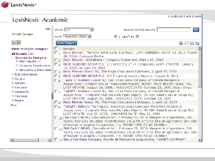Expand Subject group
Screen dimensions: 215x161
(13, 79)
